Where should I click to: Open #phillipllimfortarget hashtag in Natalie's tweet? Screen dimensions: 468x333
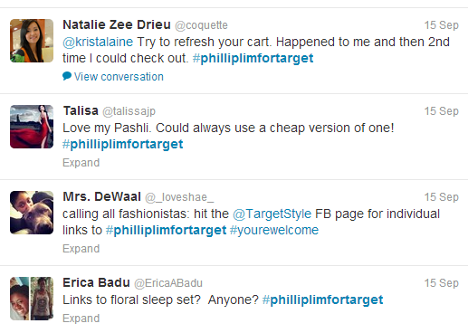pos(253,58)
